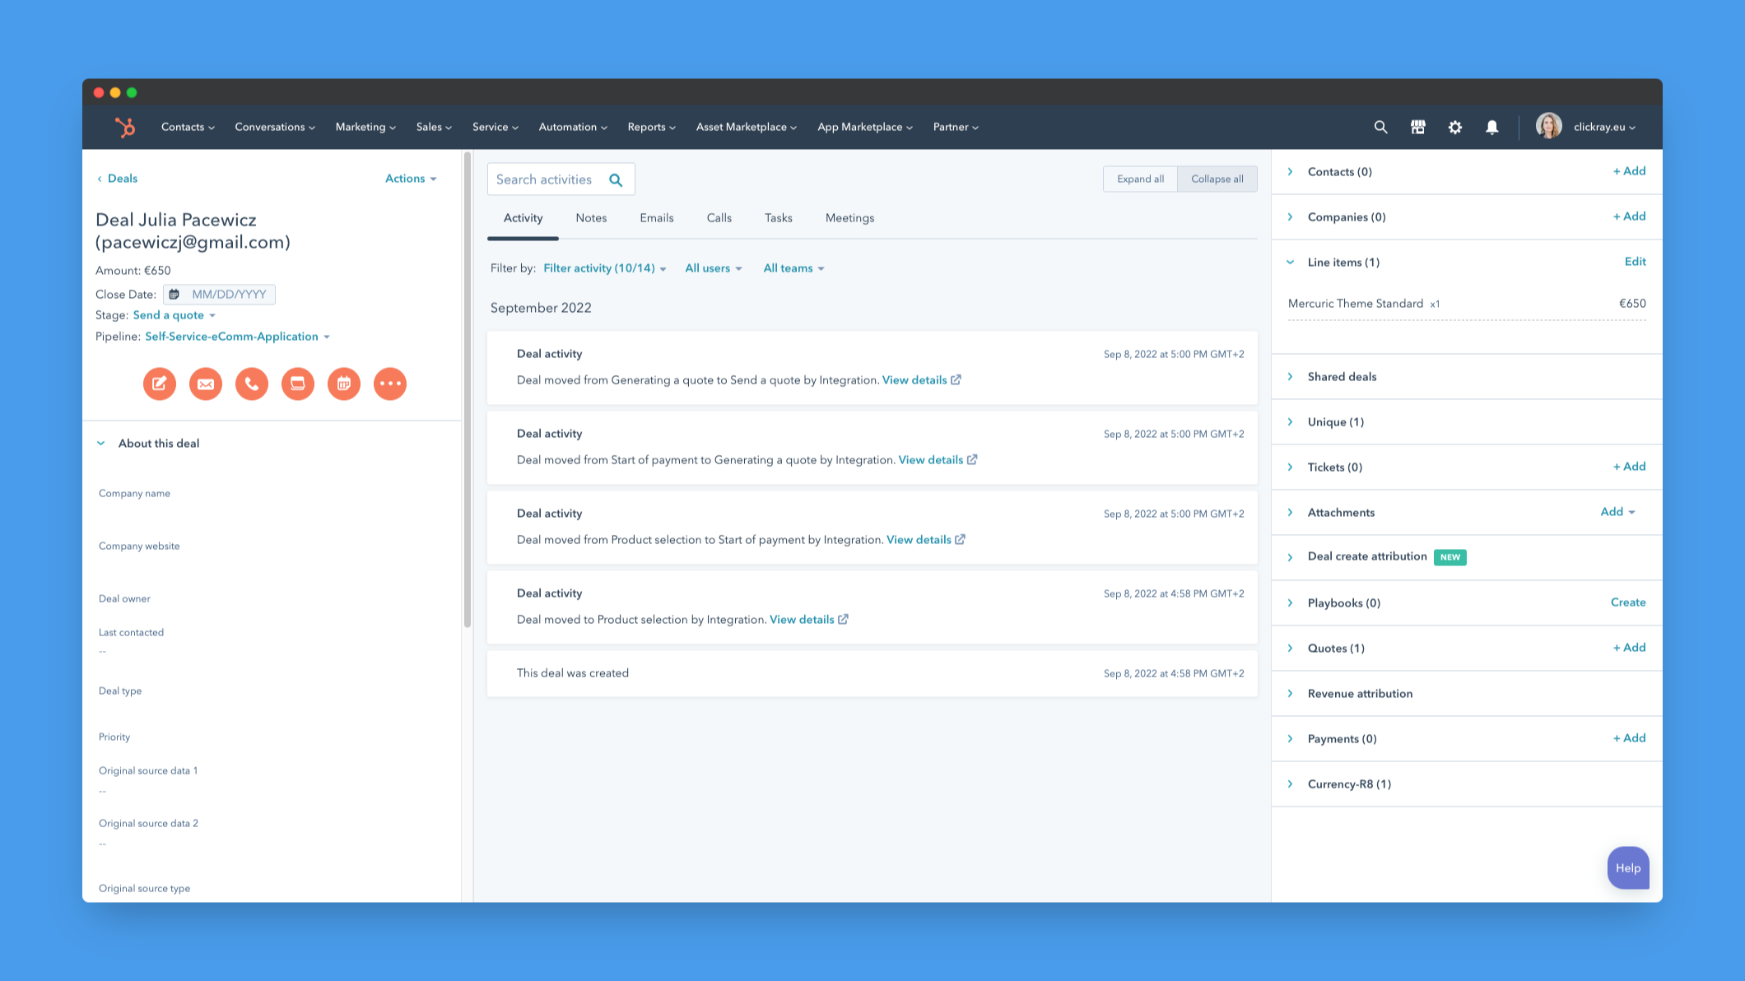Check notifications using the bell icon
This screenshot has width=1745, height=981.
[x=1492, y=127]
